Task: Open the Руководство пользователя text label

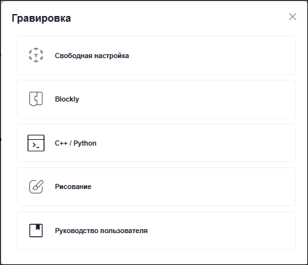Action: pos(101,231)
